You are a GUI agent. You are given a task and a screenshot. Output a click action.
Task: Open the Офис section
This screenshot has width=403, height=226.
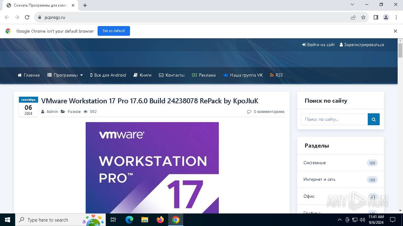click(x=341, y=196)
